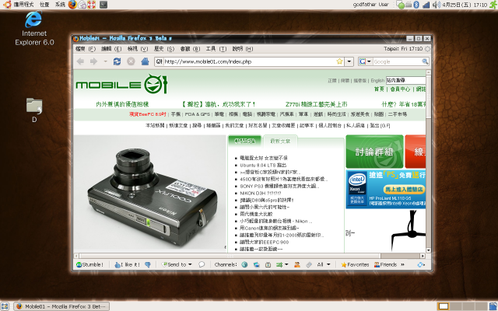The width and height of the screenshot is (498, 311).
Task: Open StumbleUpon Friends
Action: coord(385,264)
